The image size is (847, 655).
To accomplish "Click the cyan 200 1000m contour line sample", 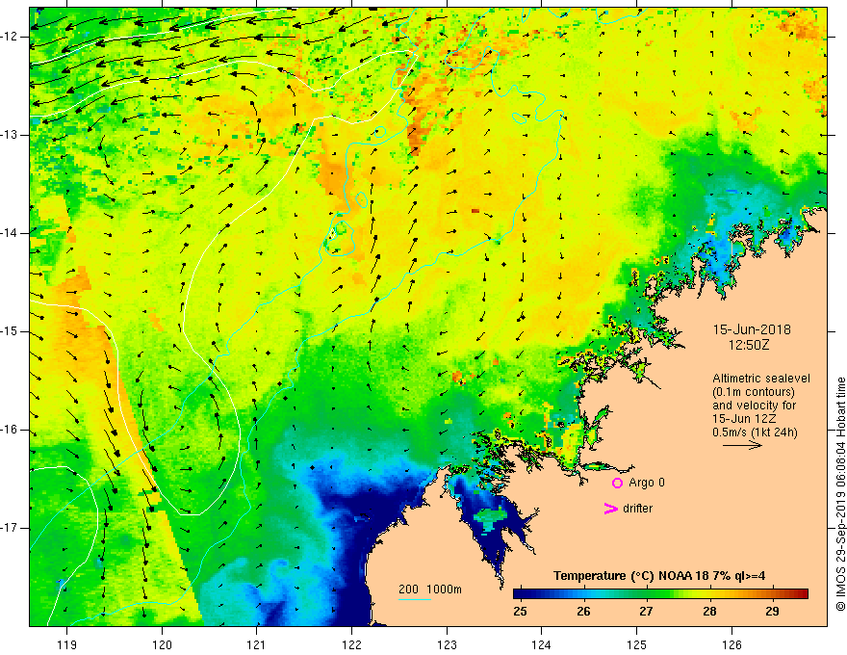I will tap(415, 599).
